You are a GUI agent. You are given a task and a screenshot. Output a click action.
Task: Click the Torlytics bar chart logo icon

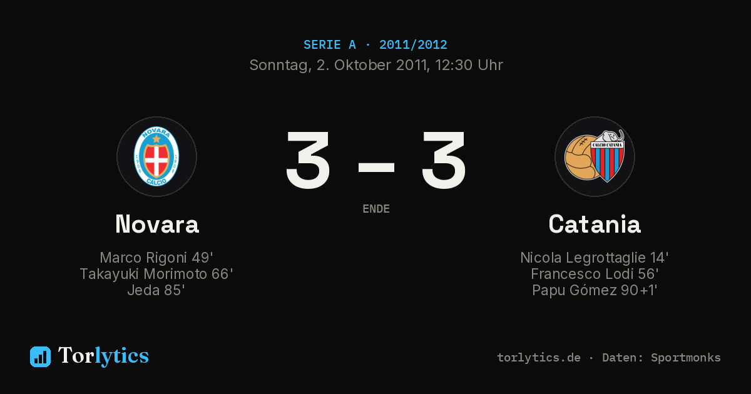tap(40, 356)
